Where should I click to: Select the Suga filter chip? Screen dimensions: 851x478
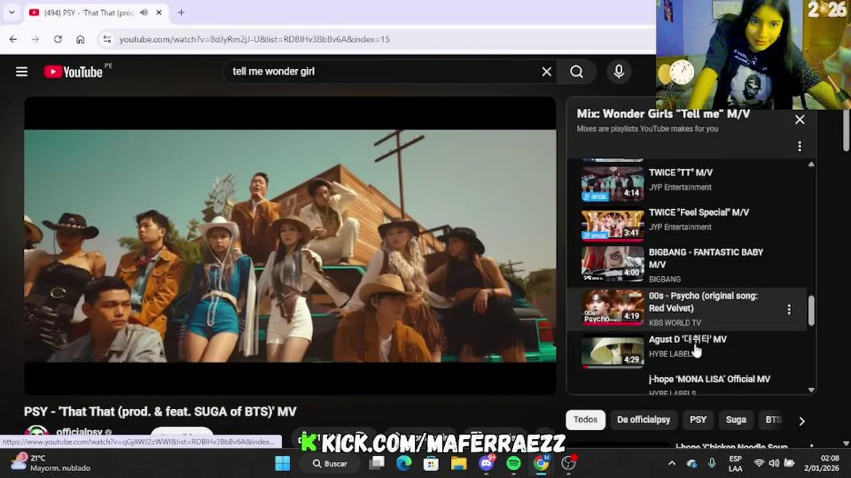(736, 420)
